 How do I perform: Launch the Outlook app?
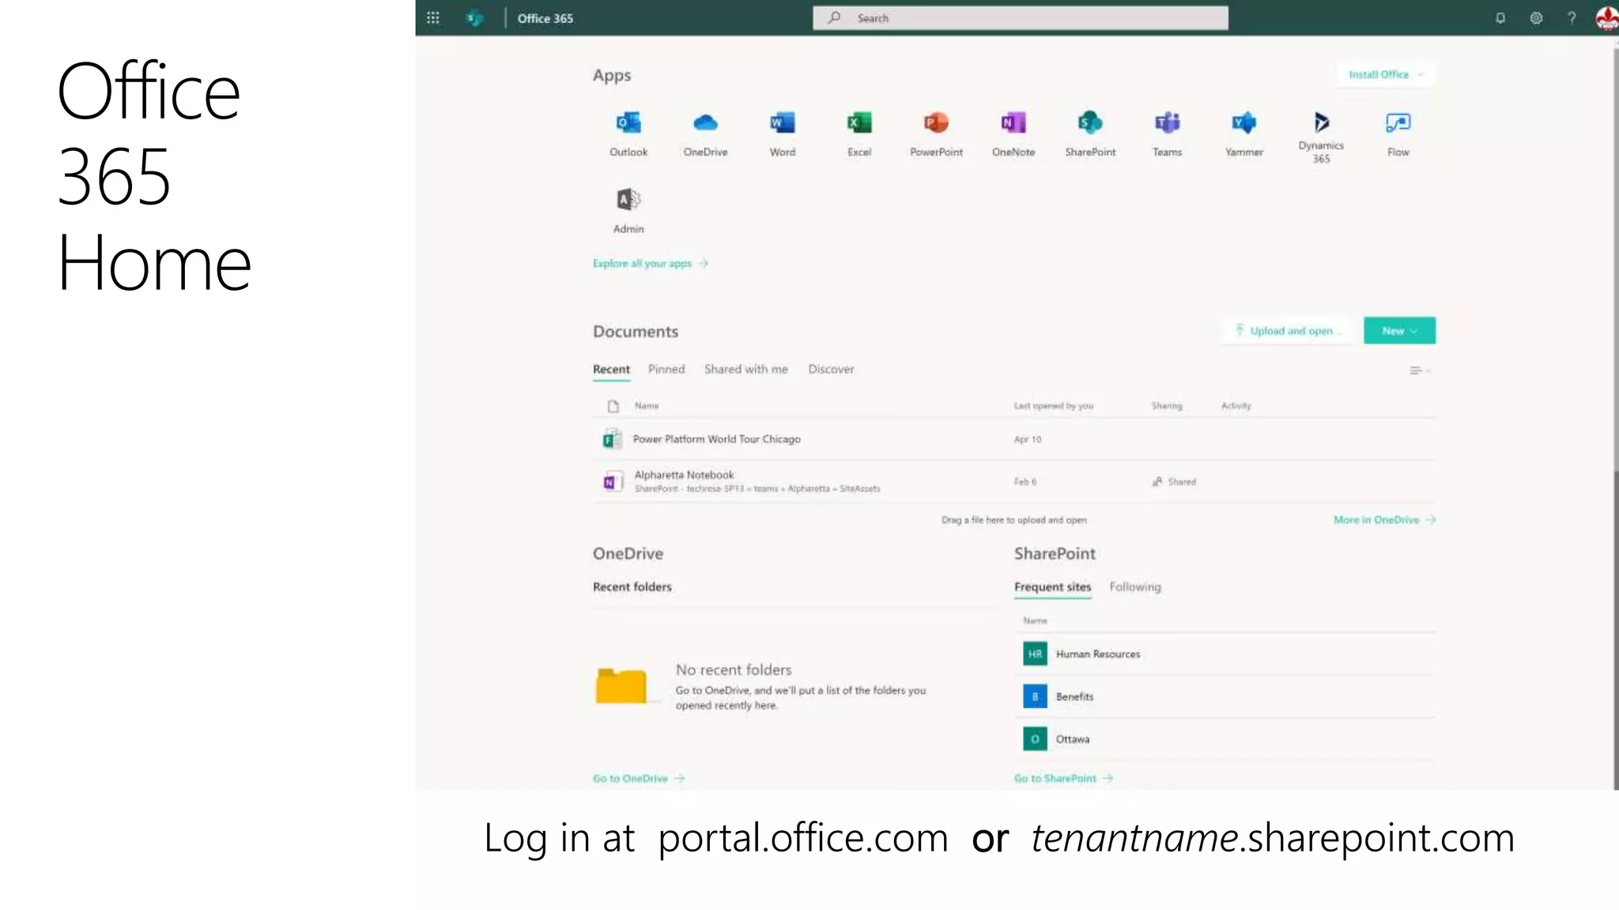click(628, 134)
